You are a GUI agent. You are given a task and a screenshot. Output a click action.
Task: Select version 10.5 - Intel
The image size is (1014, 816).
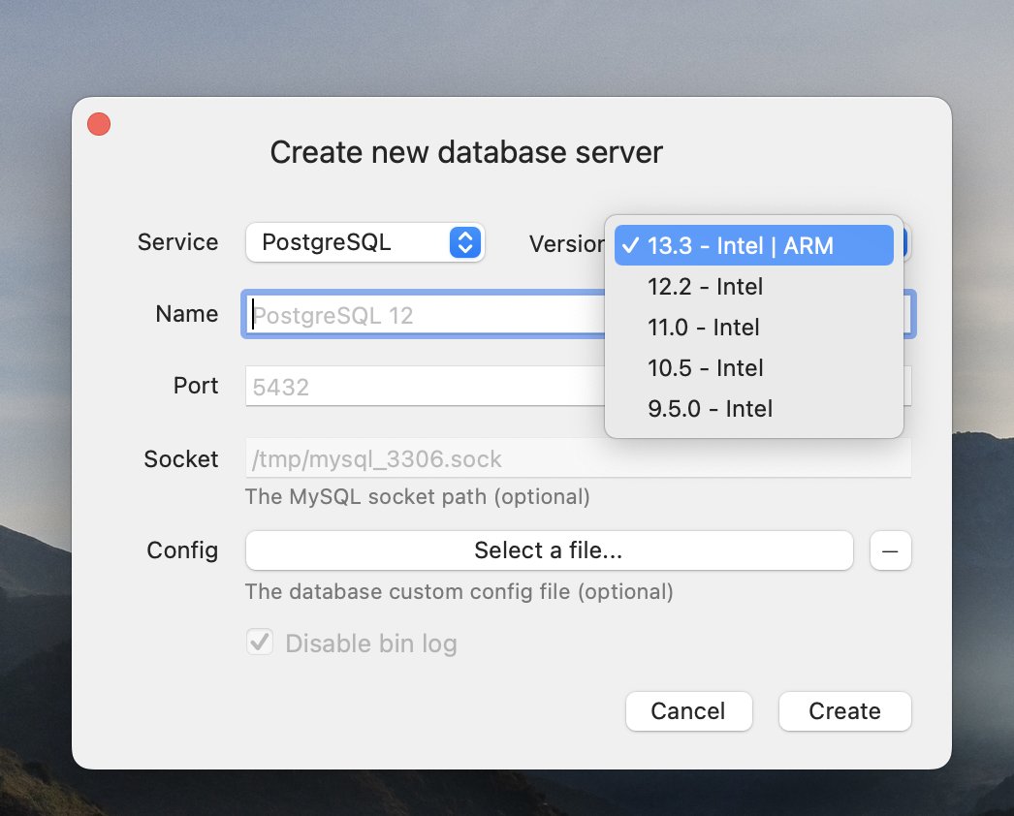753,368
